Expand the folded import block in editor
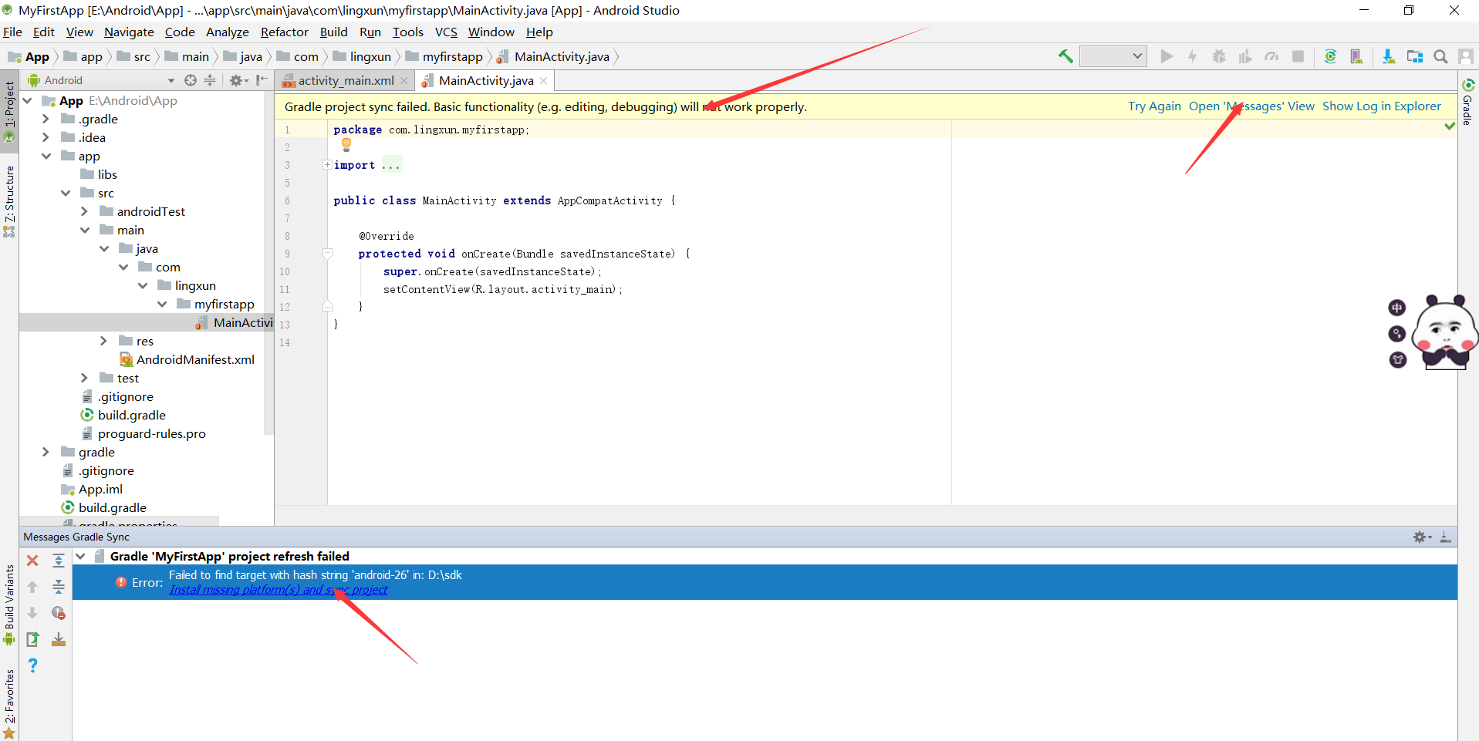 coord(327,165)
